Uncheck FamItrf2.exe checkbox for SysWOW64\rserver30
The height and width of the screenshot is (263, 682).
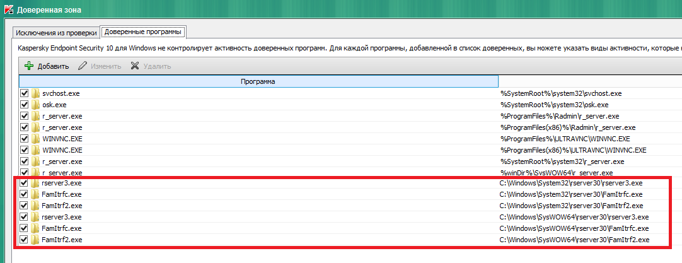click(25, 240)
